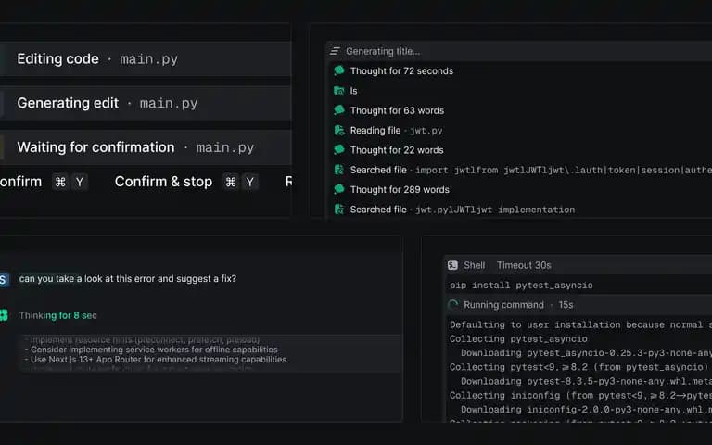Click the service workers suggestion line
The image size is (712, 445).
(151, 350)
